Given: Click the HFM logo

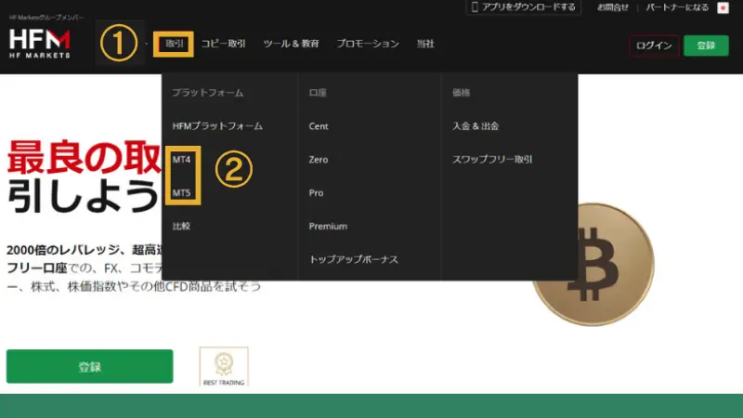Looking at the screenshot, I should (40, 44).
